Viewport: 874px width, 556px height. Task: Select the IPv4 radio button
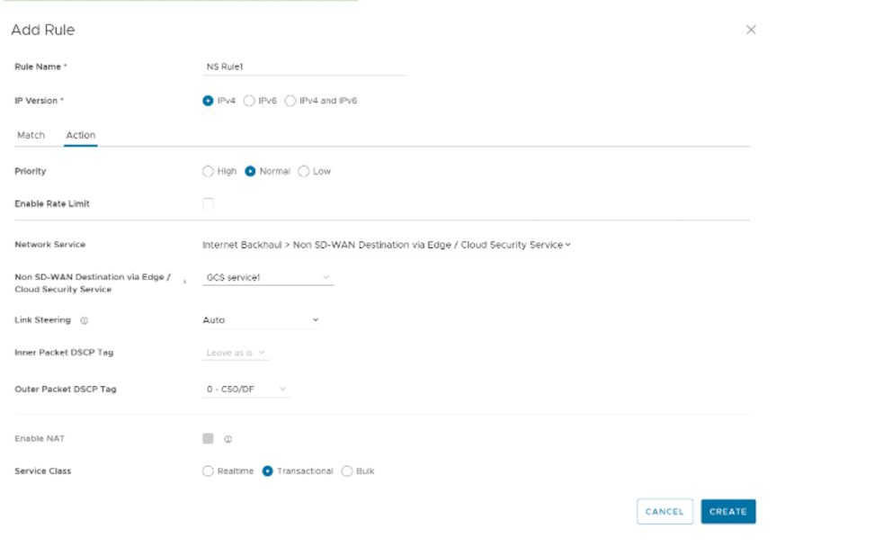tap(208, 101)
